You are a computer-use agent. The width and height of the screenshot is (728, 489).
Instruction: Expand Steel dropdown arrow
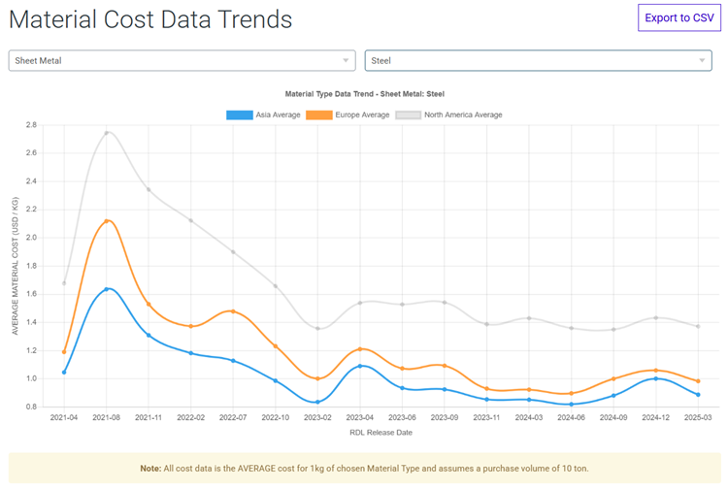click(x=703, y=60)
